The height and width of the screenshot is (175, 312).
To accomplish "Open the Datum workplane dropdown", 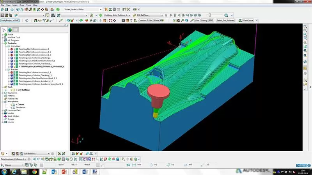I will (23, 165).
